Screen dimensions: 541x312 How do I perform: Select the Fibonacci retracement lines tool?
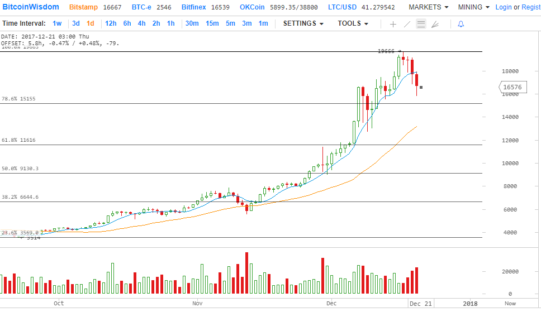click(421, 24)
